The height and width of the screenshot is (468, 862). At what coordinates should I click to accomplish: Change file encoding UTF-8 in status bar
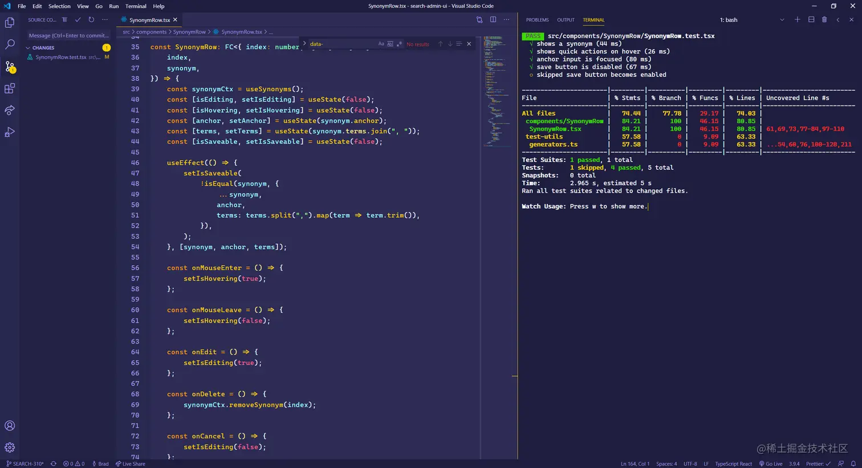(x=690, y=464)
